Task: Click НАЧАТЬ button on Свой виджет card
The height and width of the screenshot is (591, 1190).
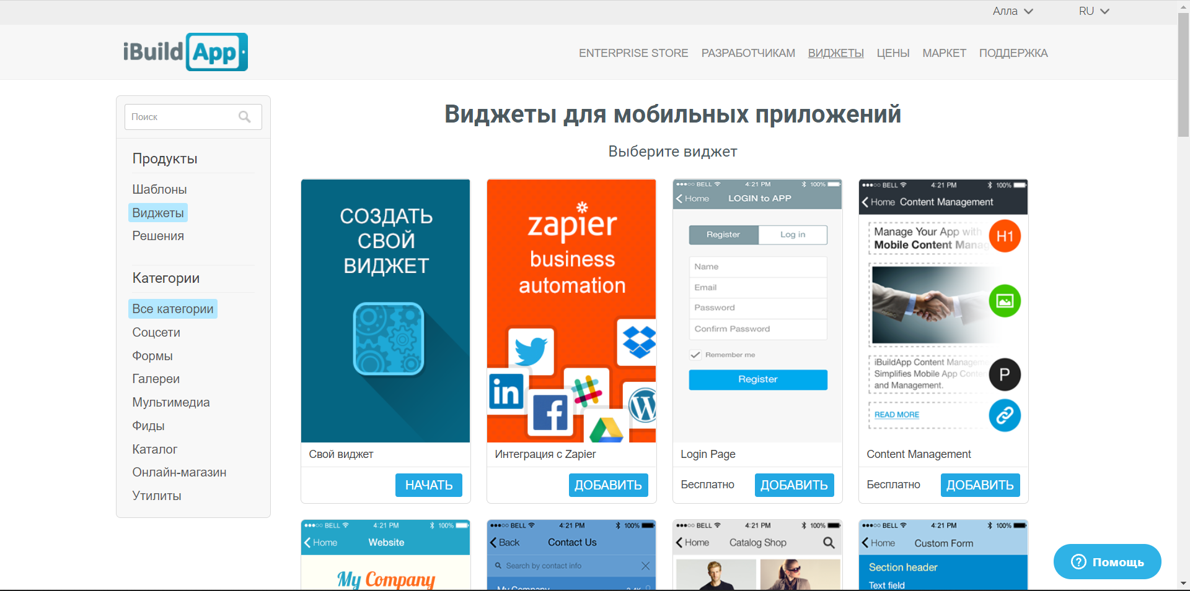Action: [x=429, y=485]
